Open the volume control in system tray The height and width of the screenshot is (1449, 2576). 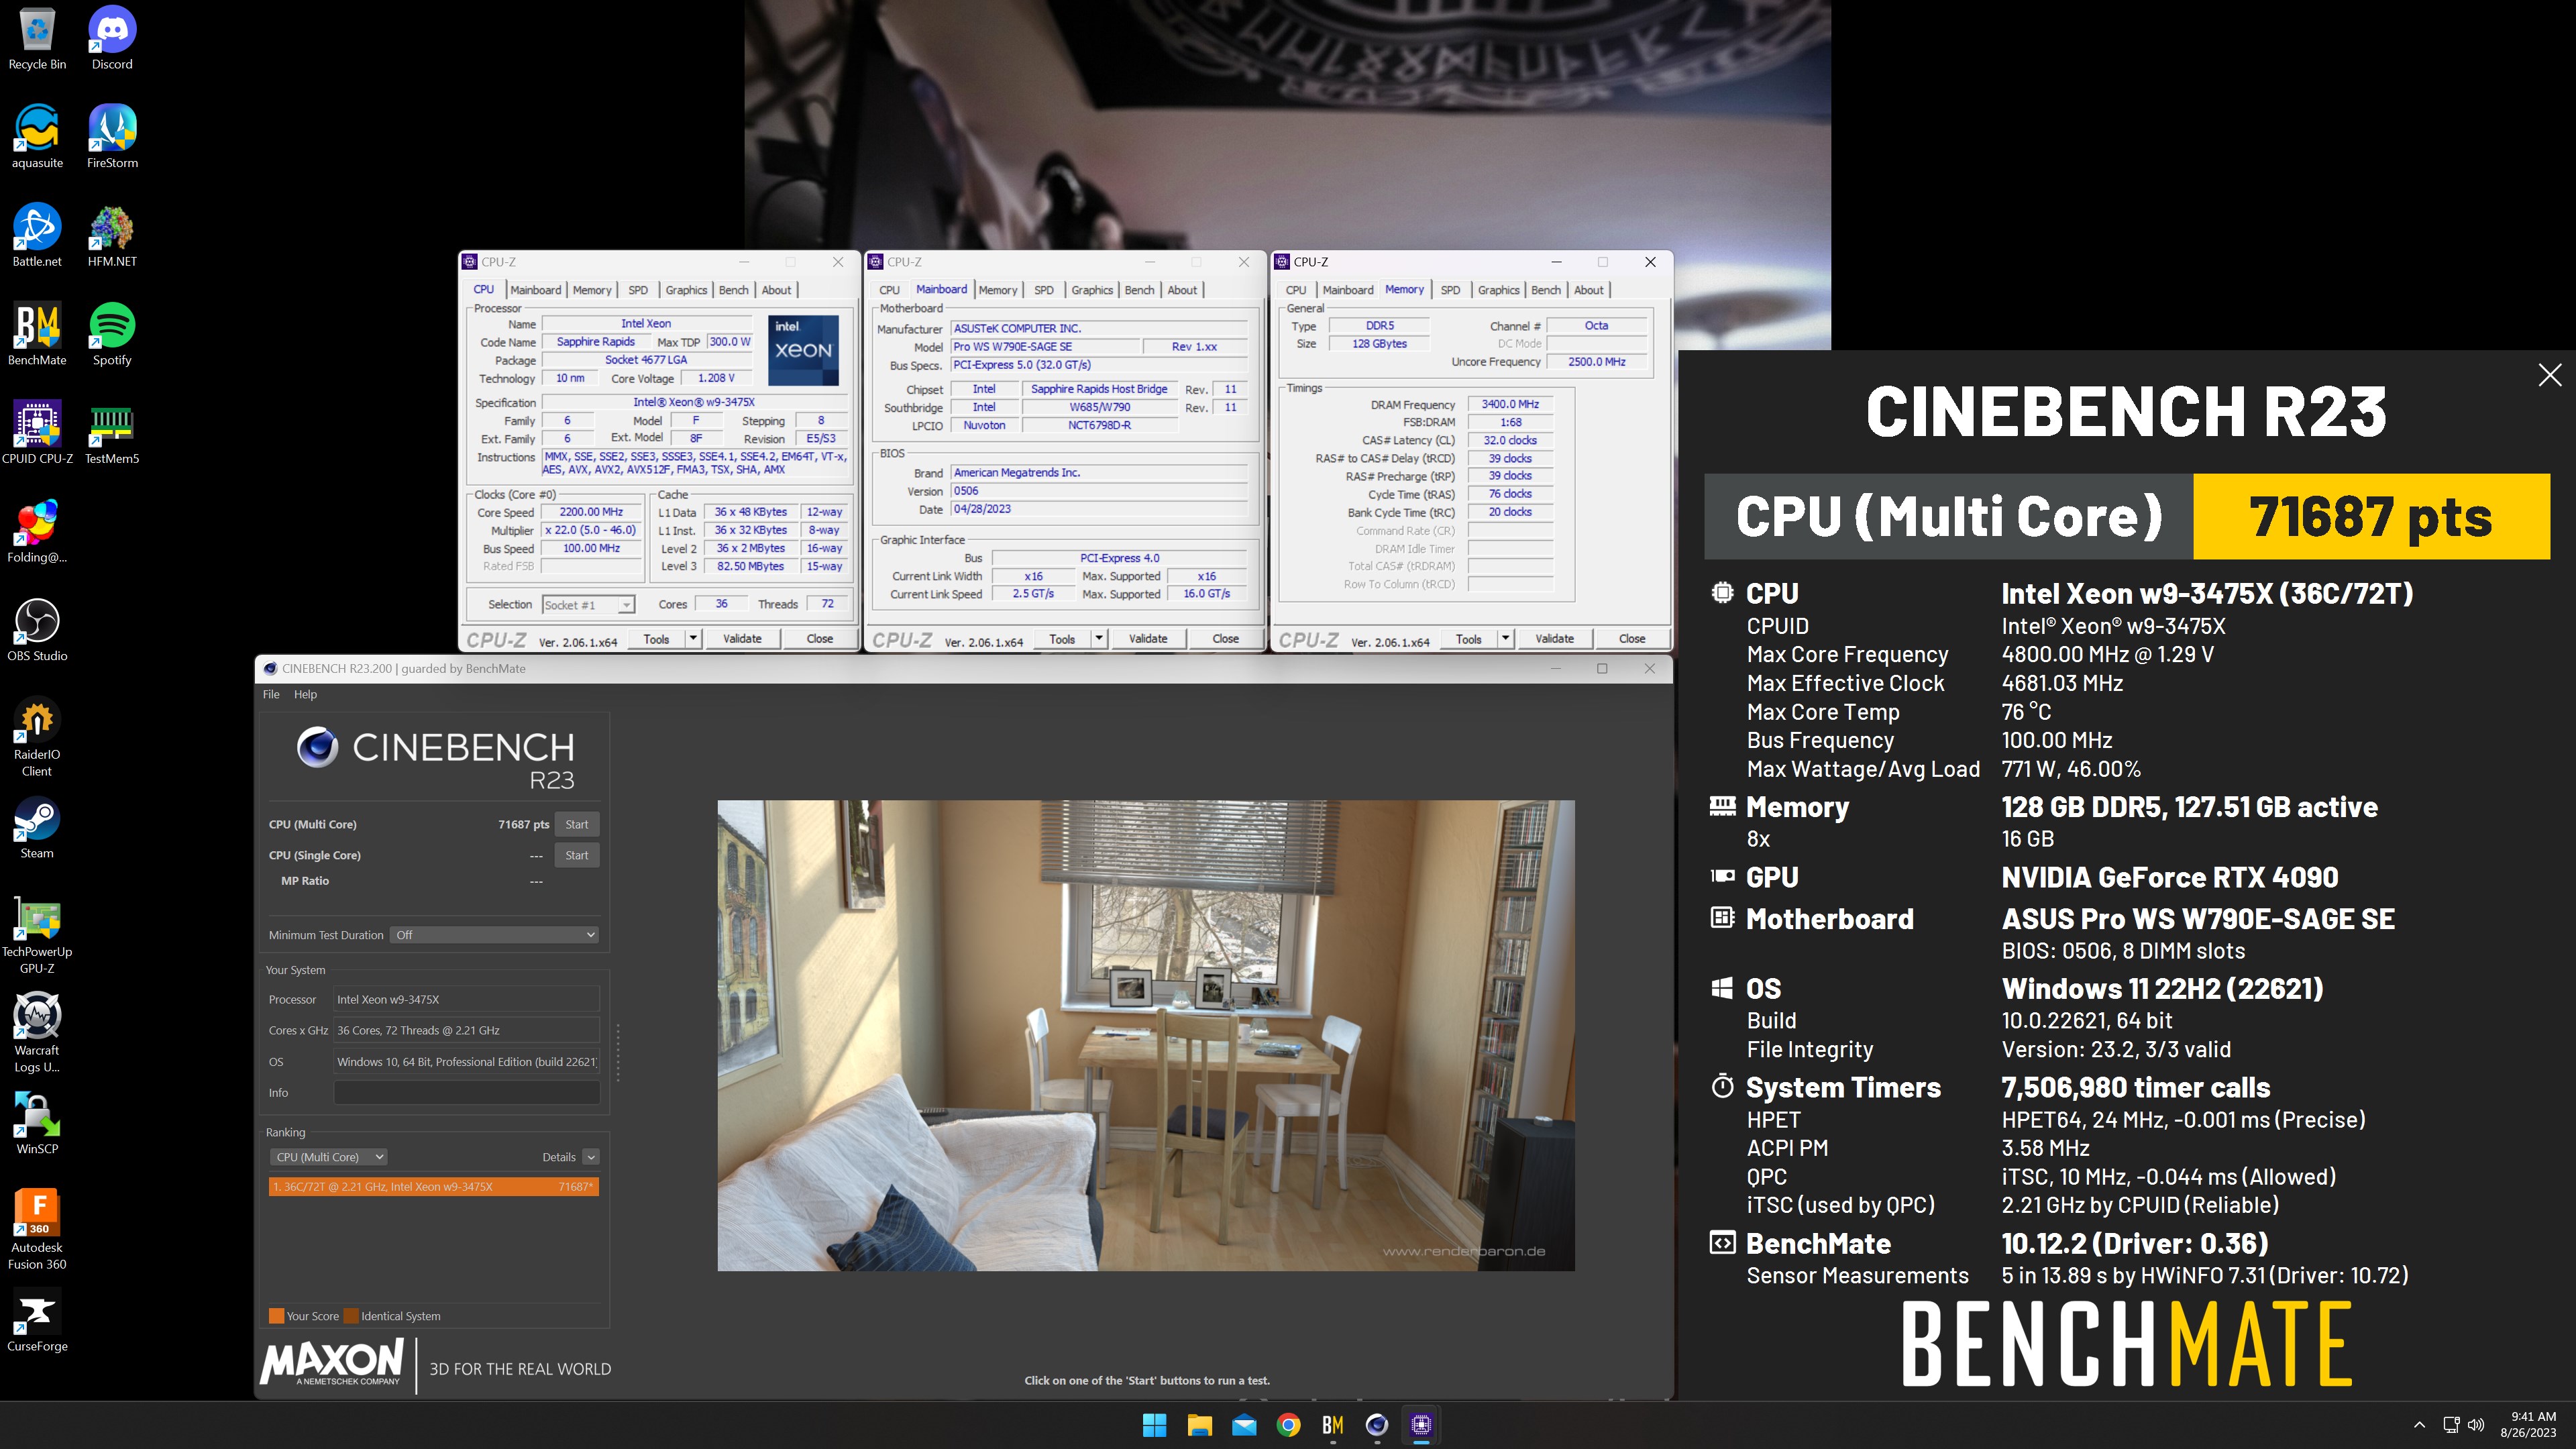coord(2476,1425)
